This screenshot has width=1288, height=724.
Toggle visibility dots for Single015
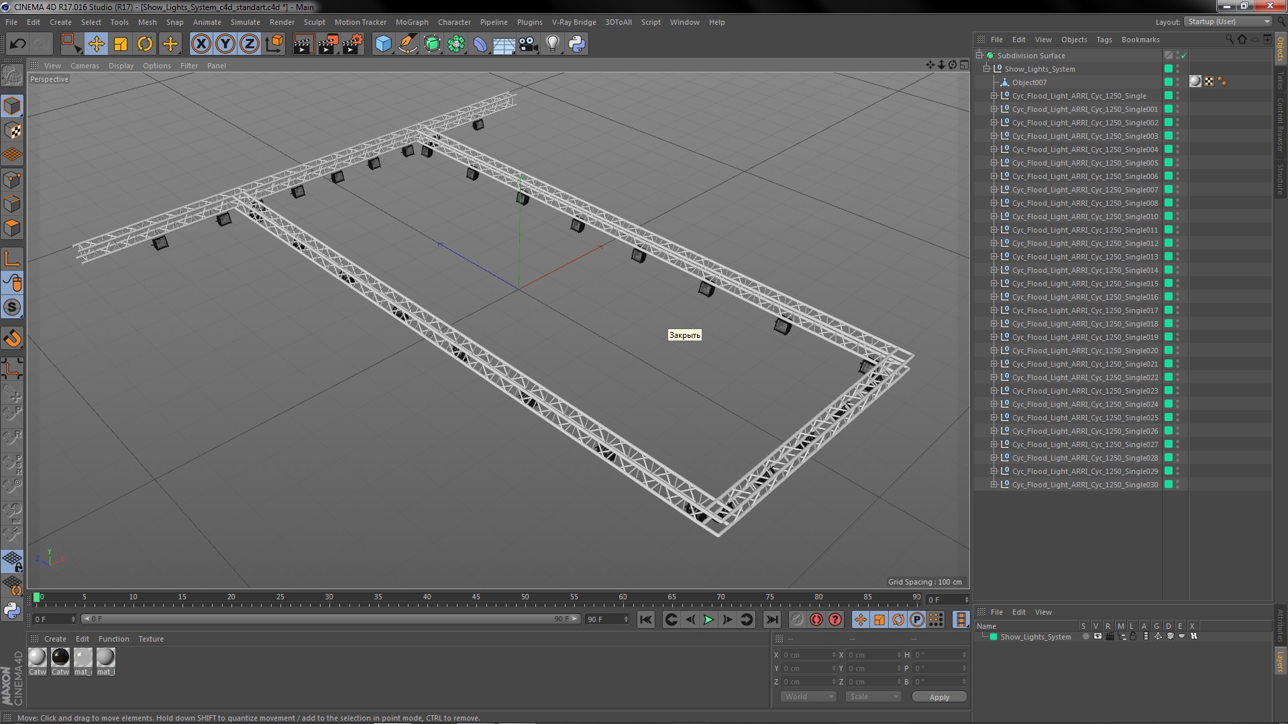click(x=1178, y=283)
